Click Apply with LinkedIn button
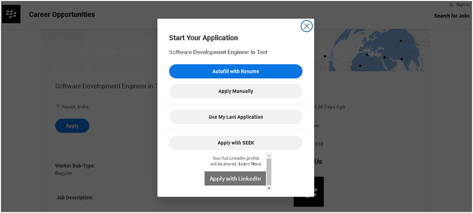 (235, 178)
